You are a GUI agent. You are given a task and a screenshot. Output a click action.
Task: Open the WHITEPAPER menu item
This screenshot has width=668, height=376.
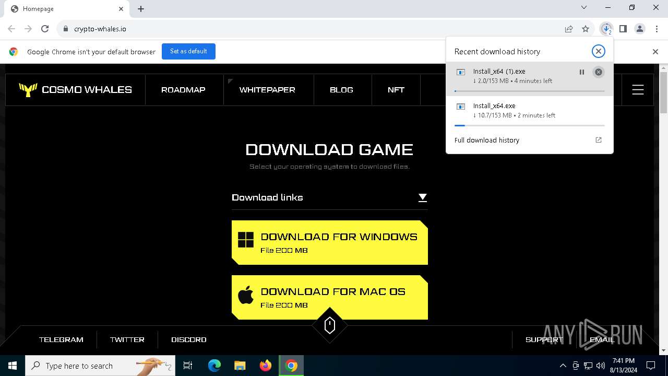tap(267, 90)
